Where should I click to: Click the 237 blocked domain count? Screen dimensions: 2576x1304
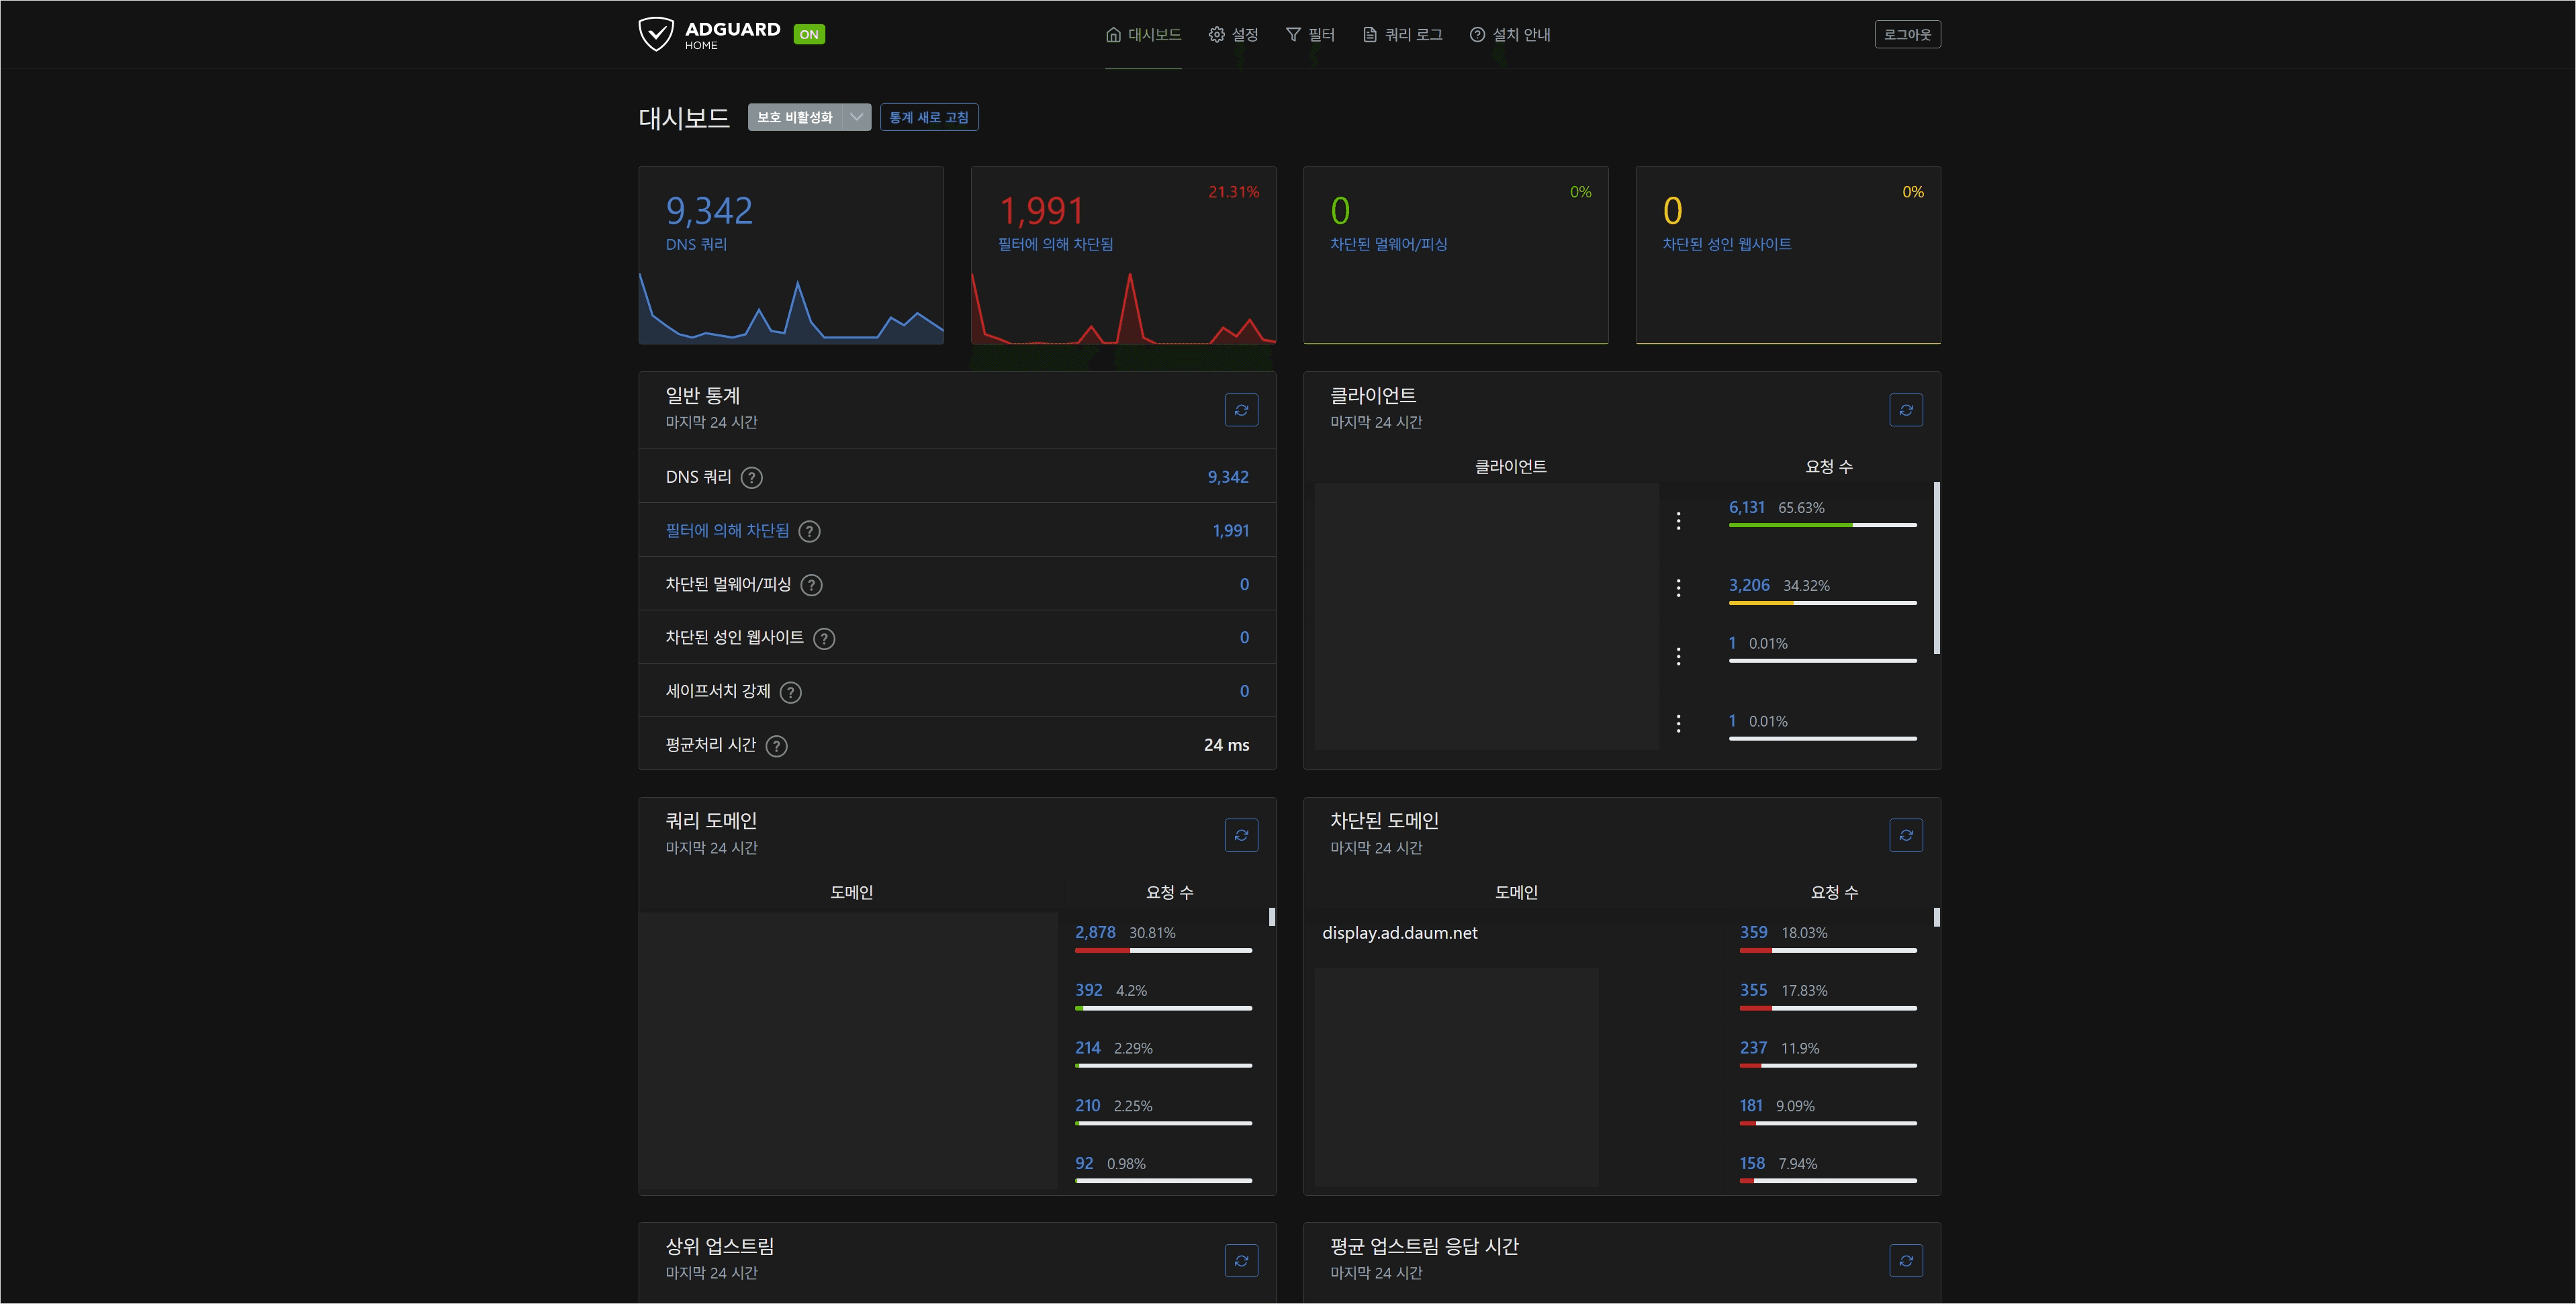[x=1753, y=1048]
